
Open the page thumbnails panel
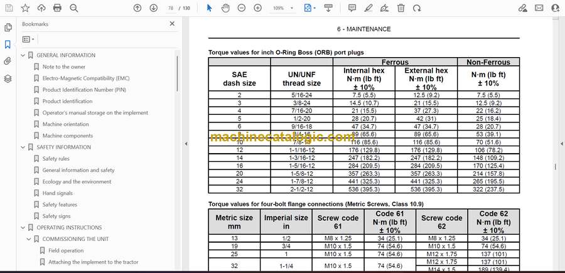tap(8, 28)
